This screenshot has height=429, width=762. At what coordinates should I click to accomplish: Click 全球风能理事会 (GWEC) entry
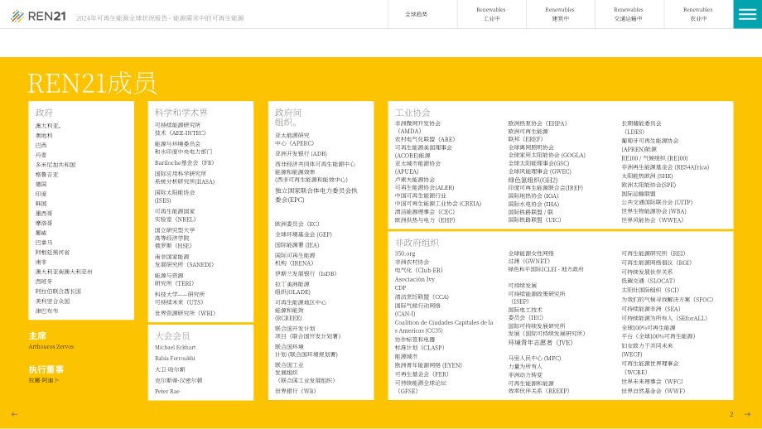tap(540, 171)
